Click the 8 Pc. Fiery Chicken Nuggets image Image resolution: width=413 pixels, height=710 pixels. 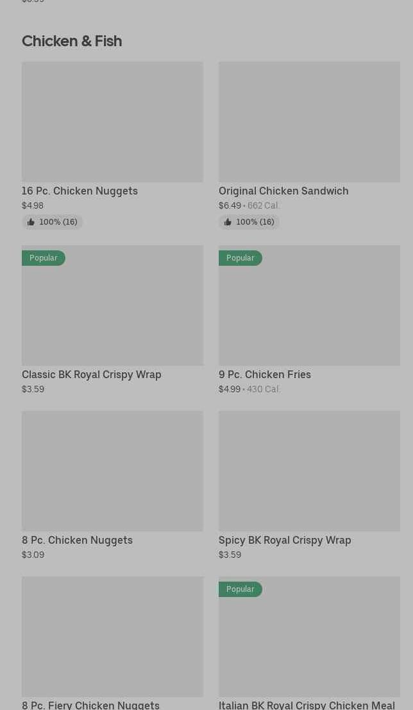point(112,637)
